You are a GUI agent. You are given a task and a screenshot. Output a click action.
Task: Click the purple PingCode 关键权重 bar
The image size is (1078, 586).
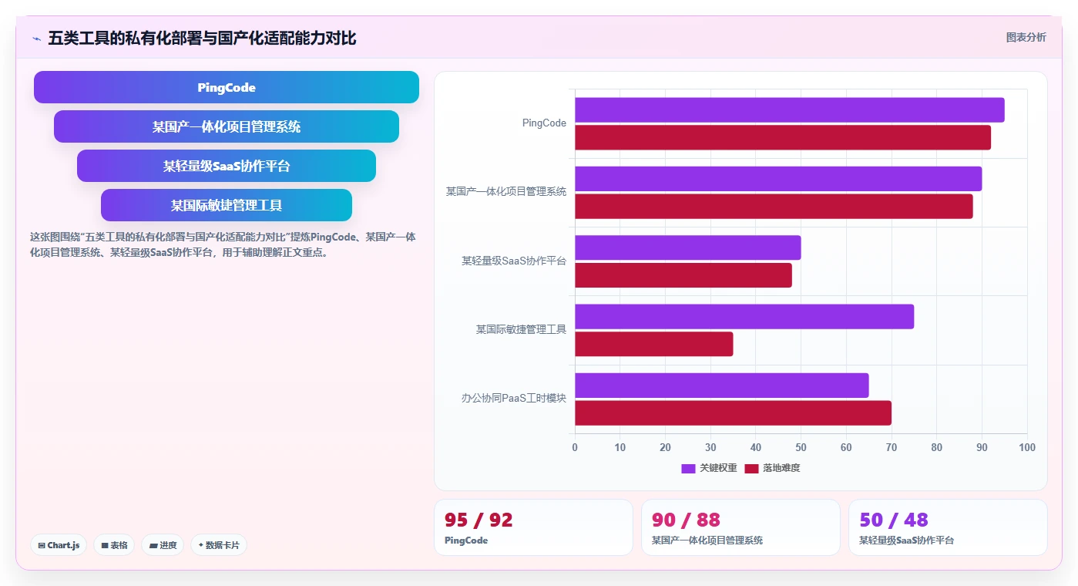click(790, 110)
